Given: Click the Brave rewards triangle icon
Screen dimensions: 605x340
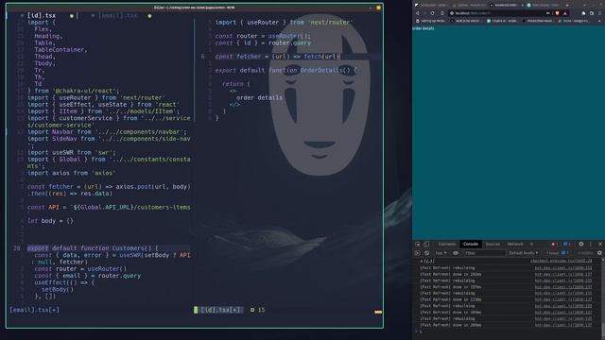Looking at the screenshot, I should pyautogui.click(x=565, y=13).
